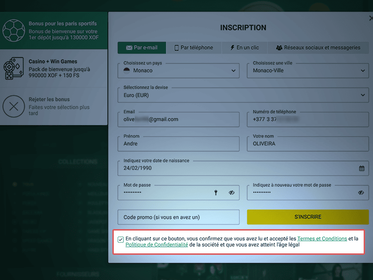The image size is (373, 280).
Task: Click the Email input field
Action: tap(179, 119)
